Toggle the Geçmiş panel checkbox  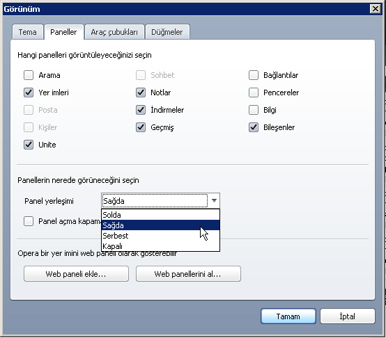[x=141, y=127]
